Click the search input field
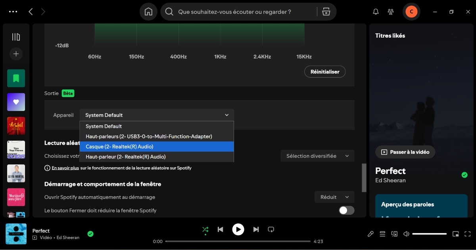Viewport: 476px width, 250px height. point(238,11)
